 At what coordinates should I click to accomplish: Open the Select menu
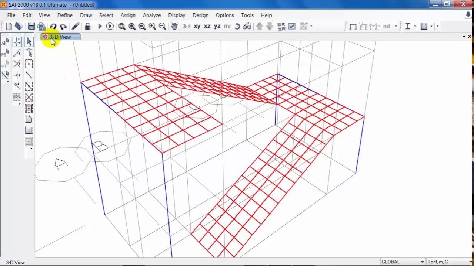coord(106,15)
